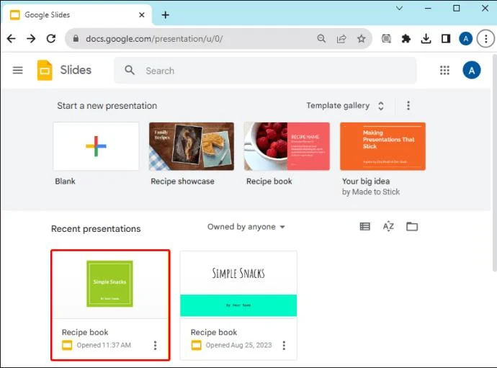Click the Opened 11:37 AM text
Viewport: 497px width, 368px height.
[x=104, y=345]
